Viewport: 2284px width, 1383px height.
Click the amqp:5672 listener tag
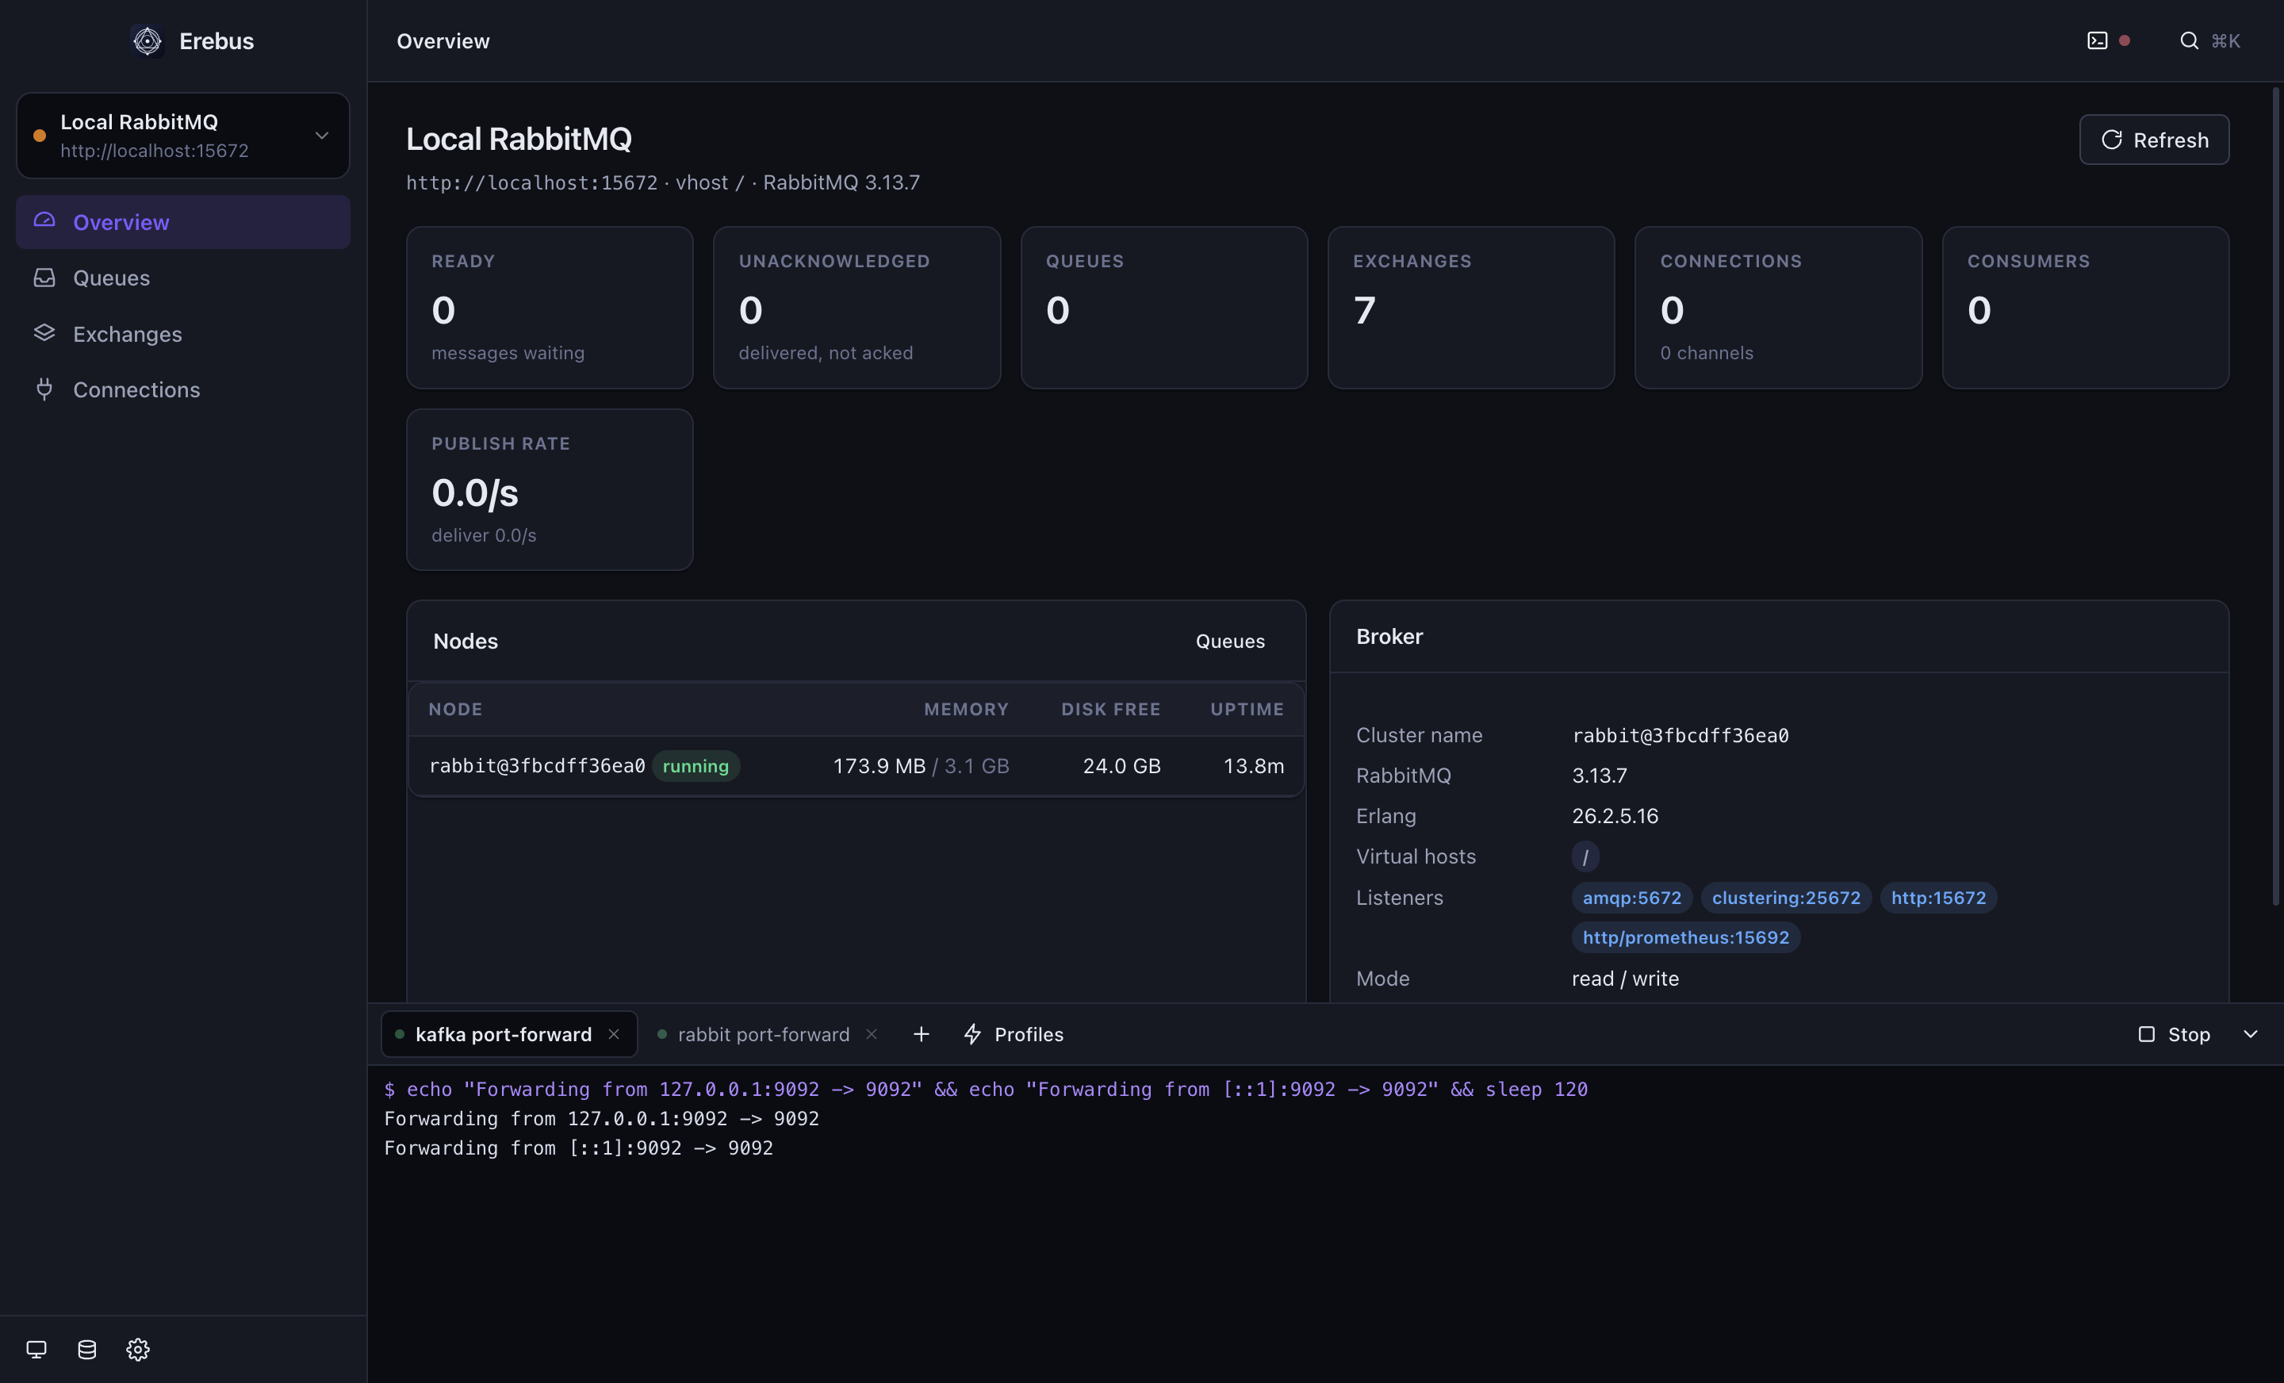coord(1631,897)
